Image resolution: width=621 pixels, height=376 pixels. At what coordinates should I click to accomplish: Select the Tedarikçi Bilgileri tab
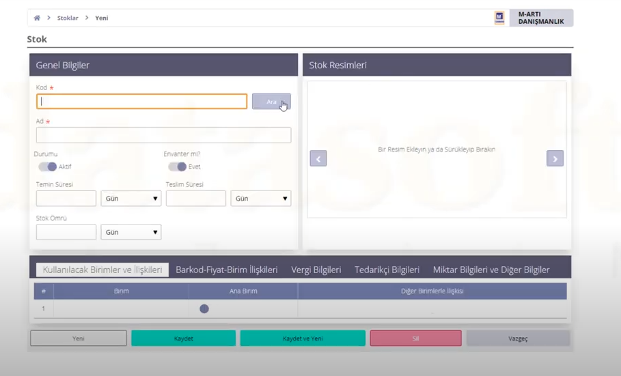tap(387, 270)
